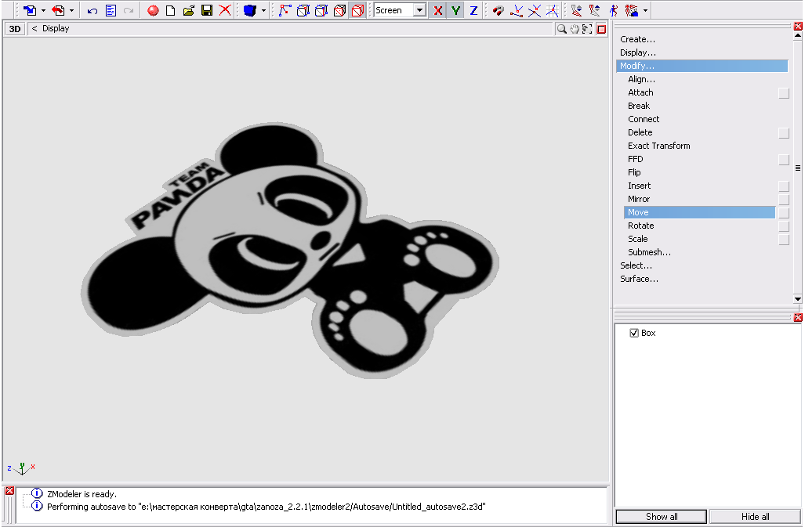The height and width of the screenshot is (527, 805).
Task: Open the undo history list icon
Action: click(x=111, y=10)
